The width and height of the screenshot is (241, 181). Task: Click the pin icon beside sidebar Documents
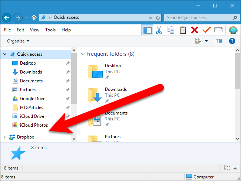point(68,81)
